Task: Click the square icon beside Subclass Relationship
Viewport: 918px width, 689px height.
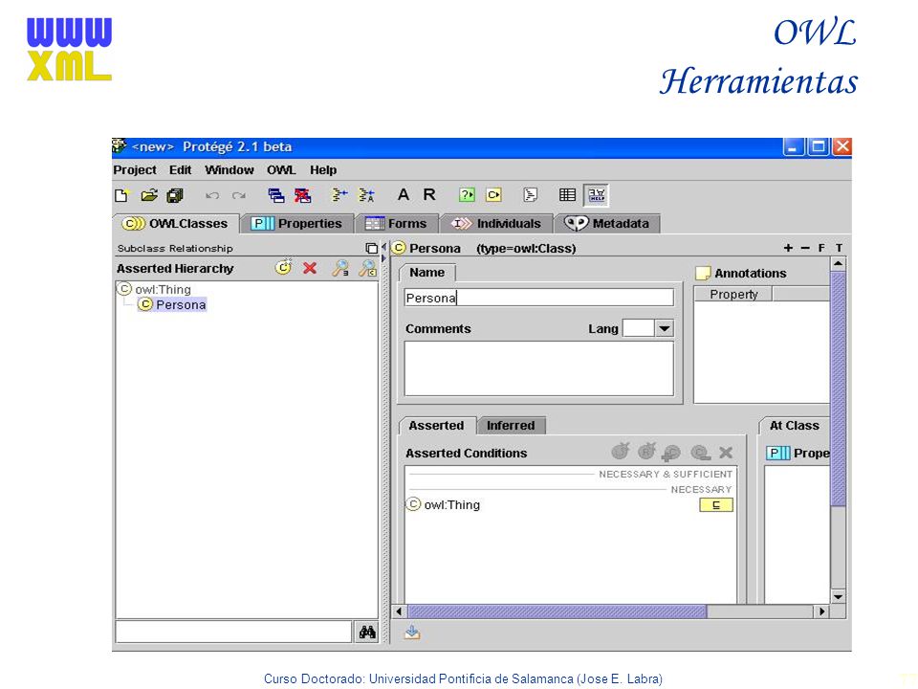Action: 371,249
